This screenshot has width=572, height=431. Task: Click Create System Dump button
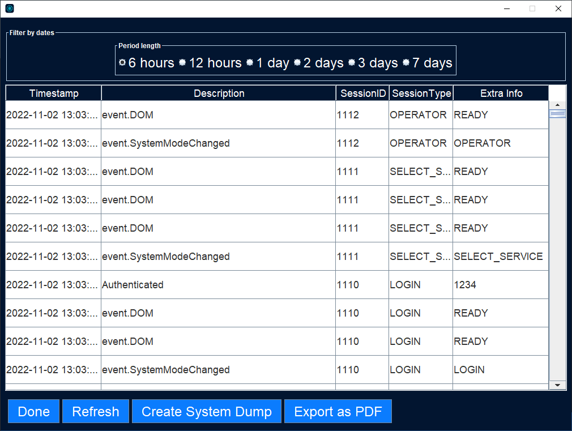tap(207, 412)
